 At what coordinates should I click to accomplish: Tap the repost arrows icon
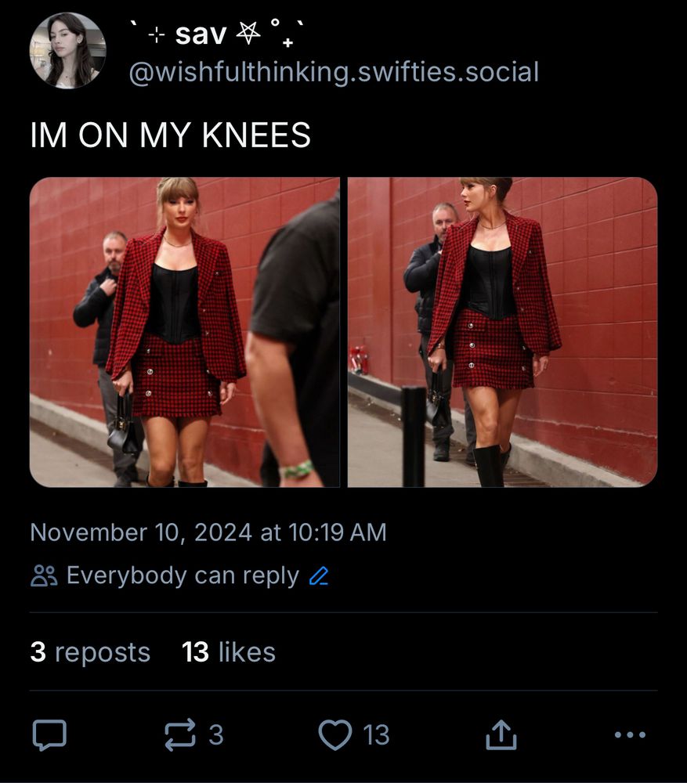point(180,735)
